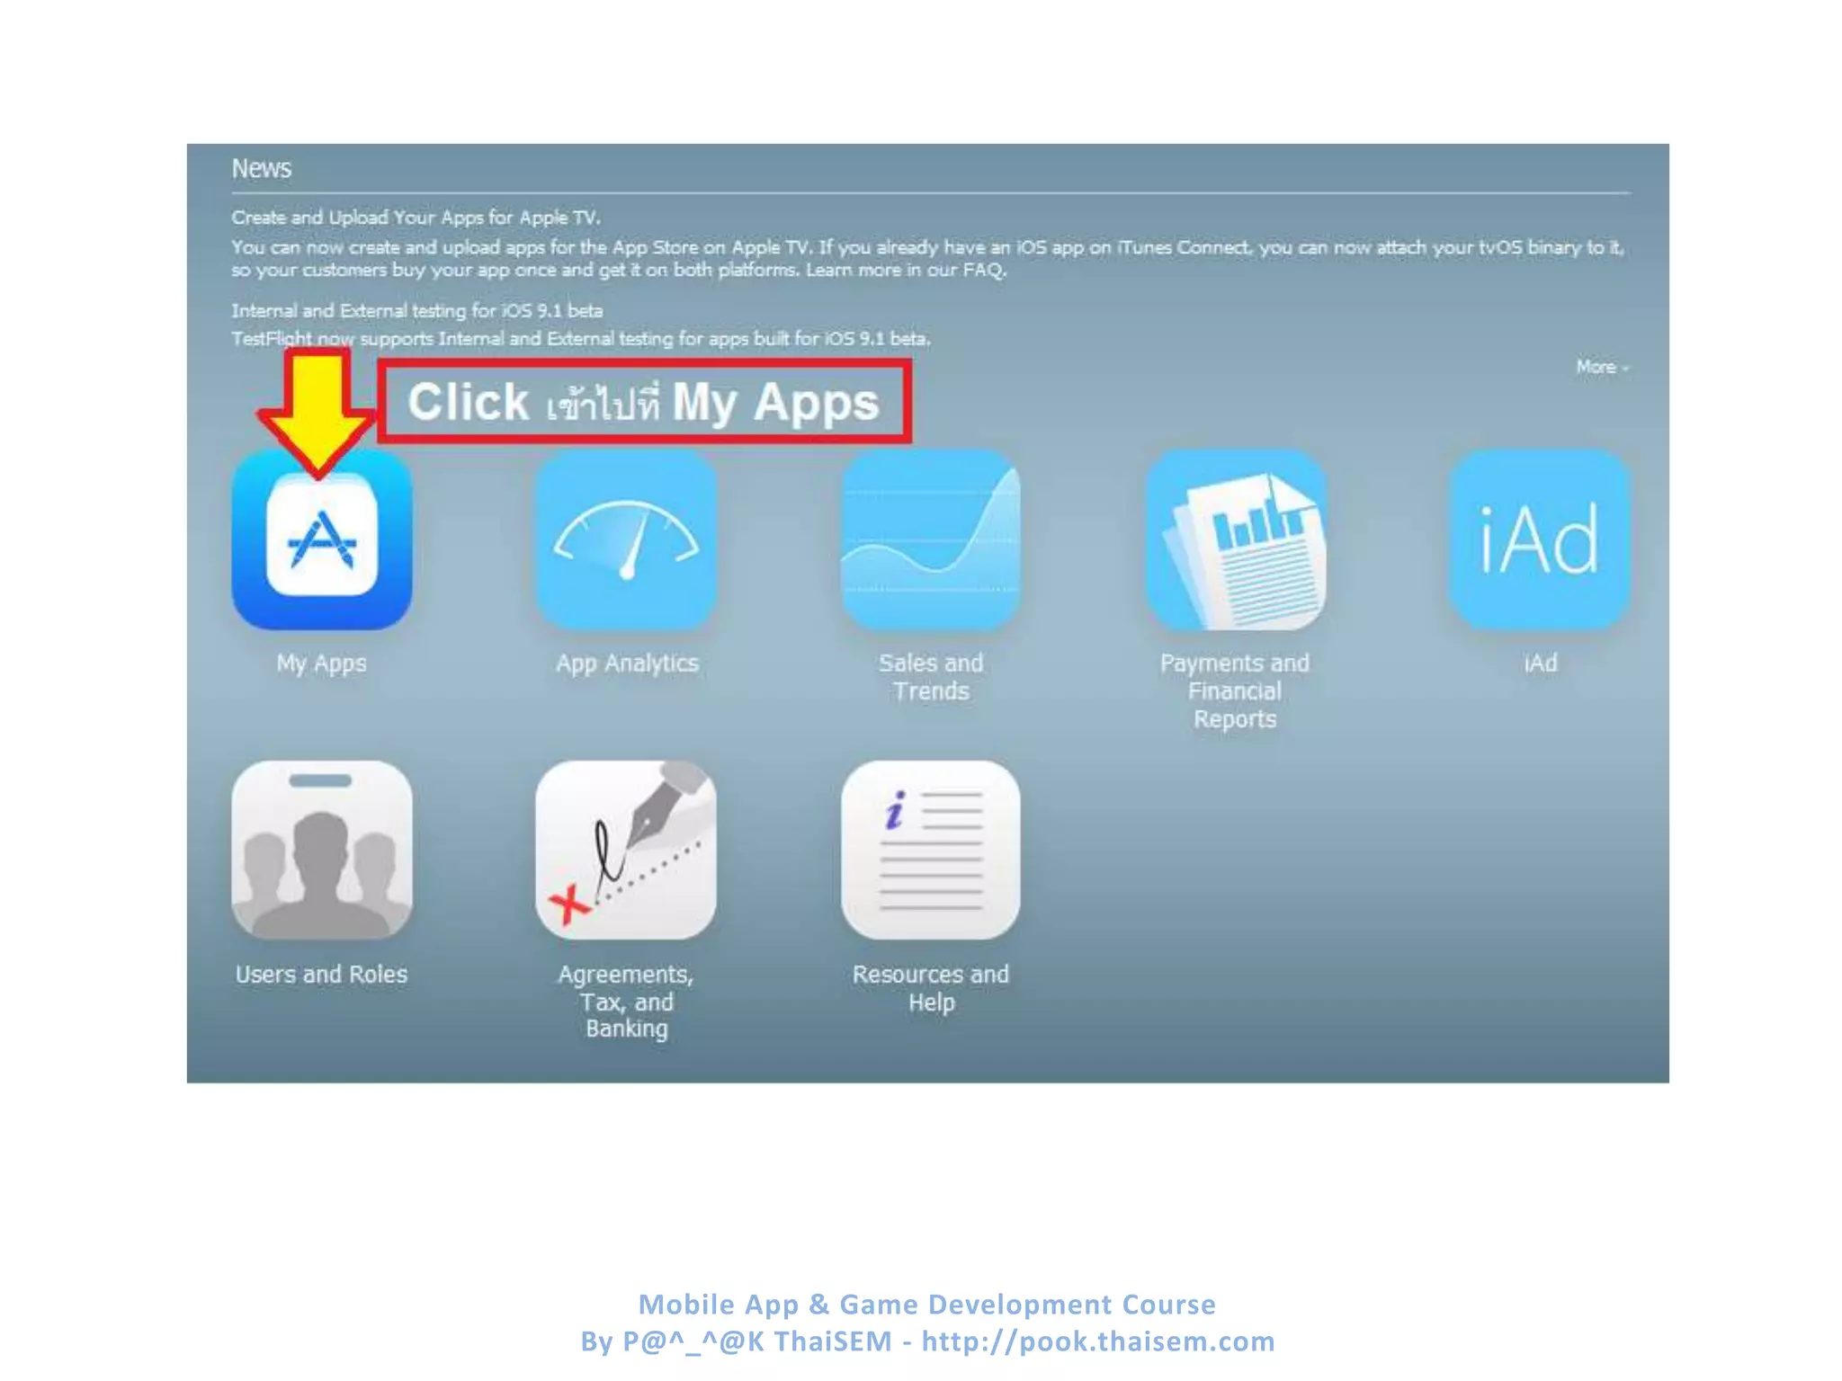
Task: Open the iAd icon
Action: coord(1540,539)
